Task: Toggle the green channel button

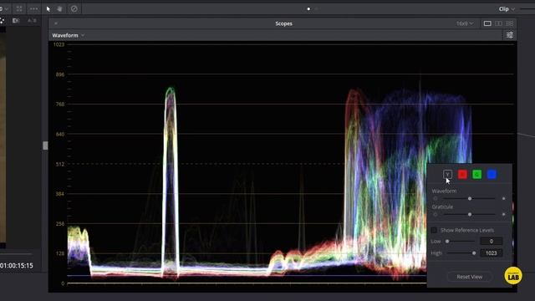Action: [x=477, y=175]
